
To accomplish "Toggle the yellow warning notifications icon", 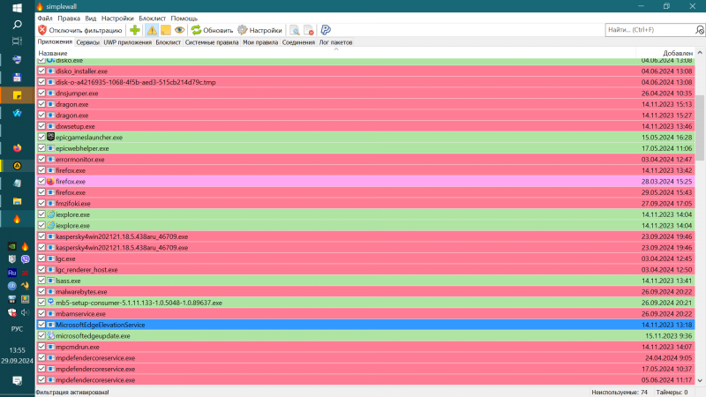I will point(152,30).
